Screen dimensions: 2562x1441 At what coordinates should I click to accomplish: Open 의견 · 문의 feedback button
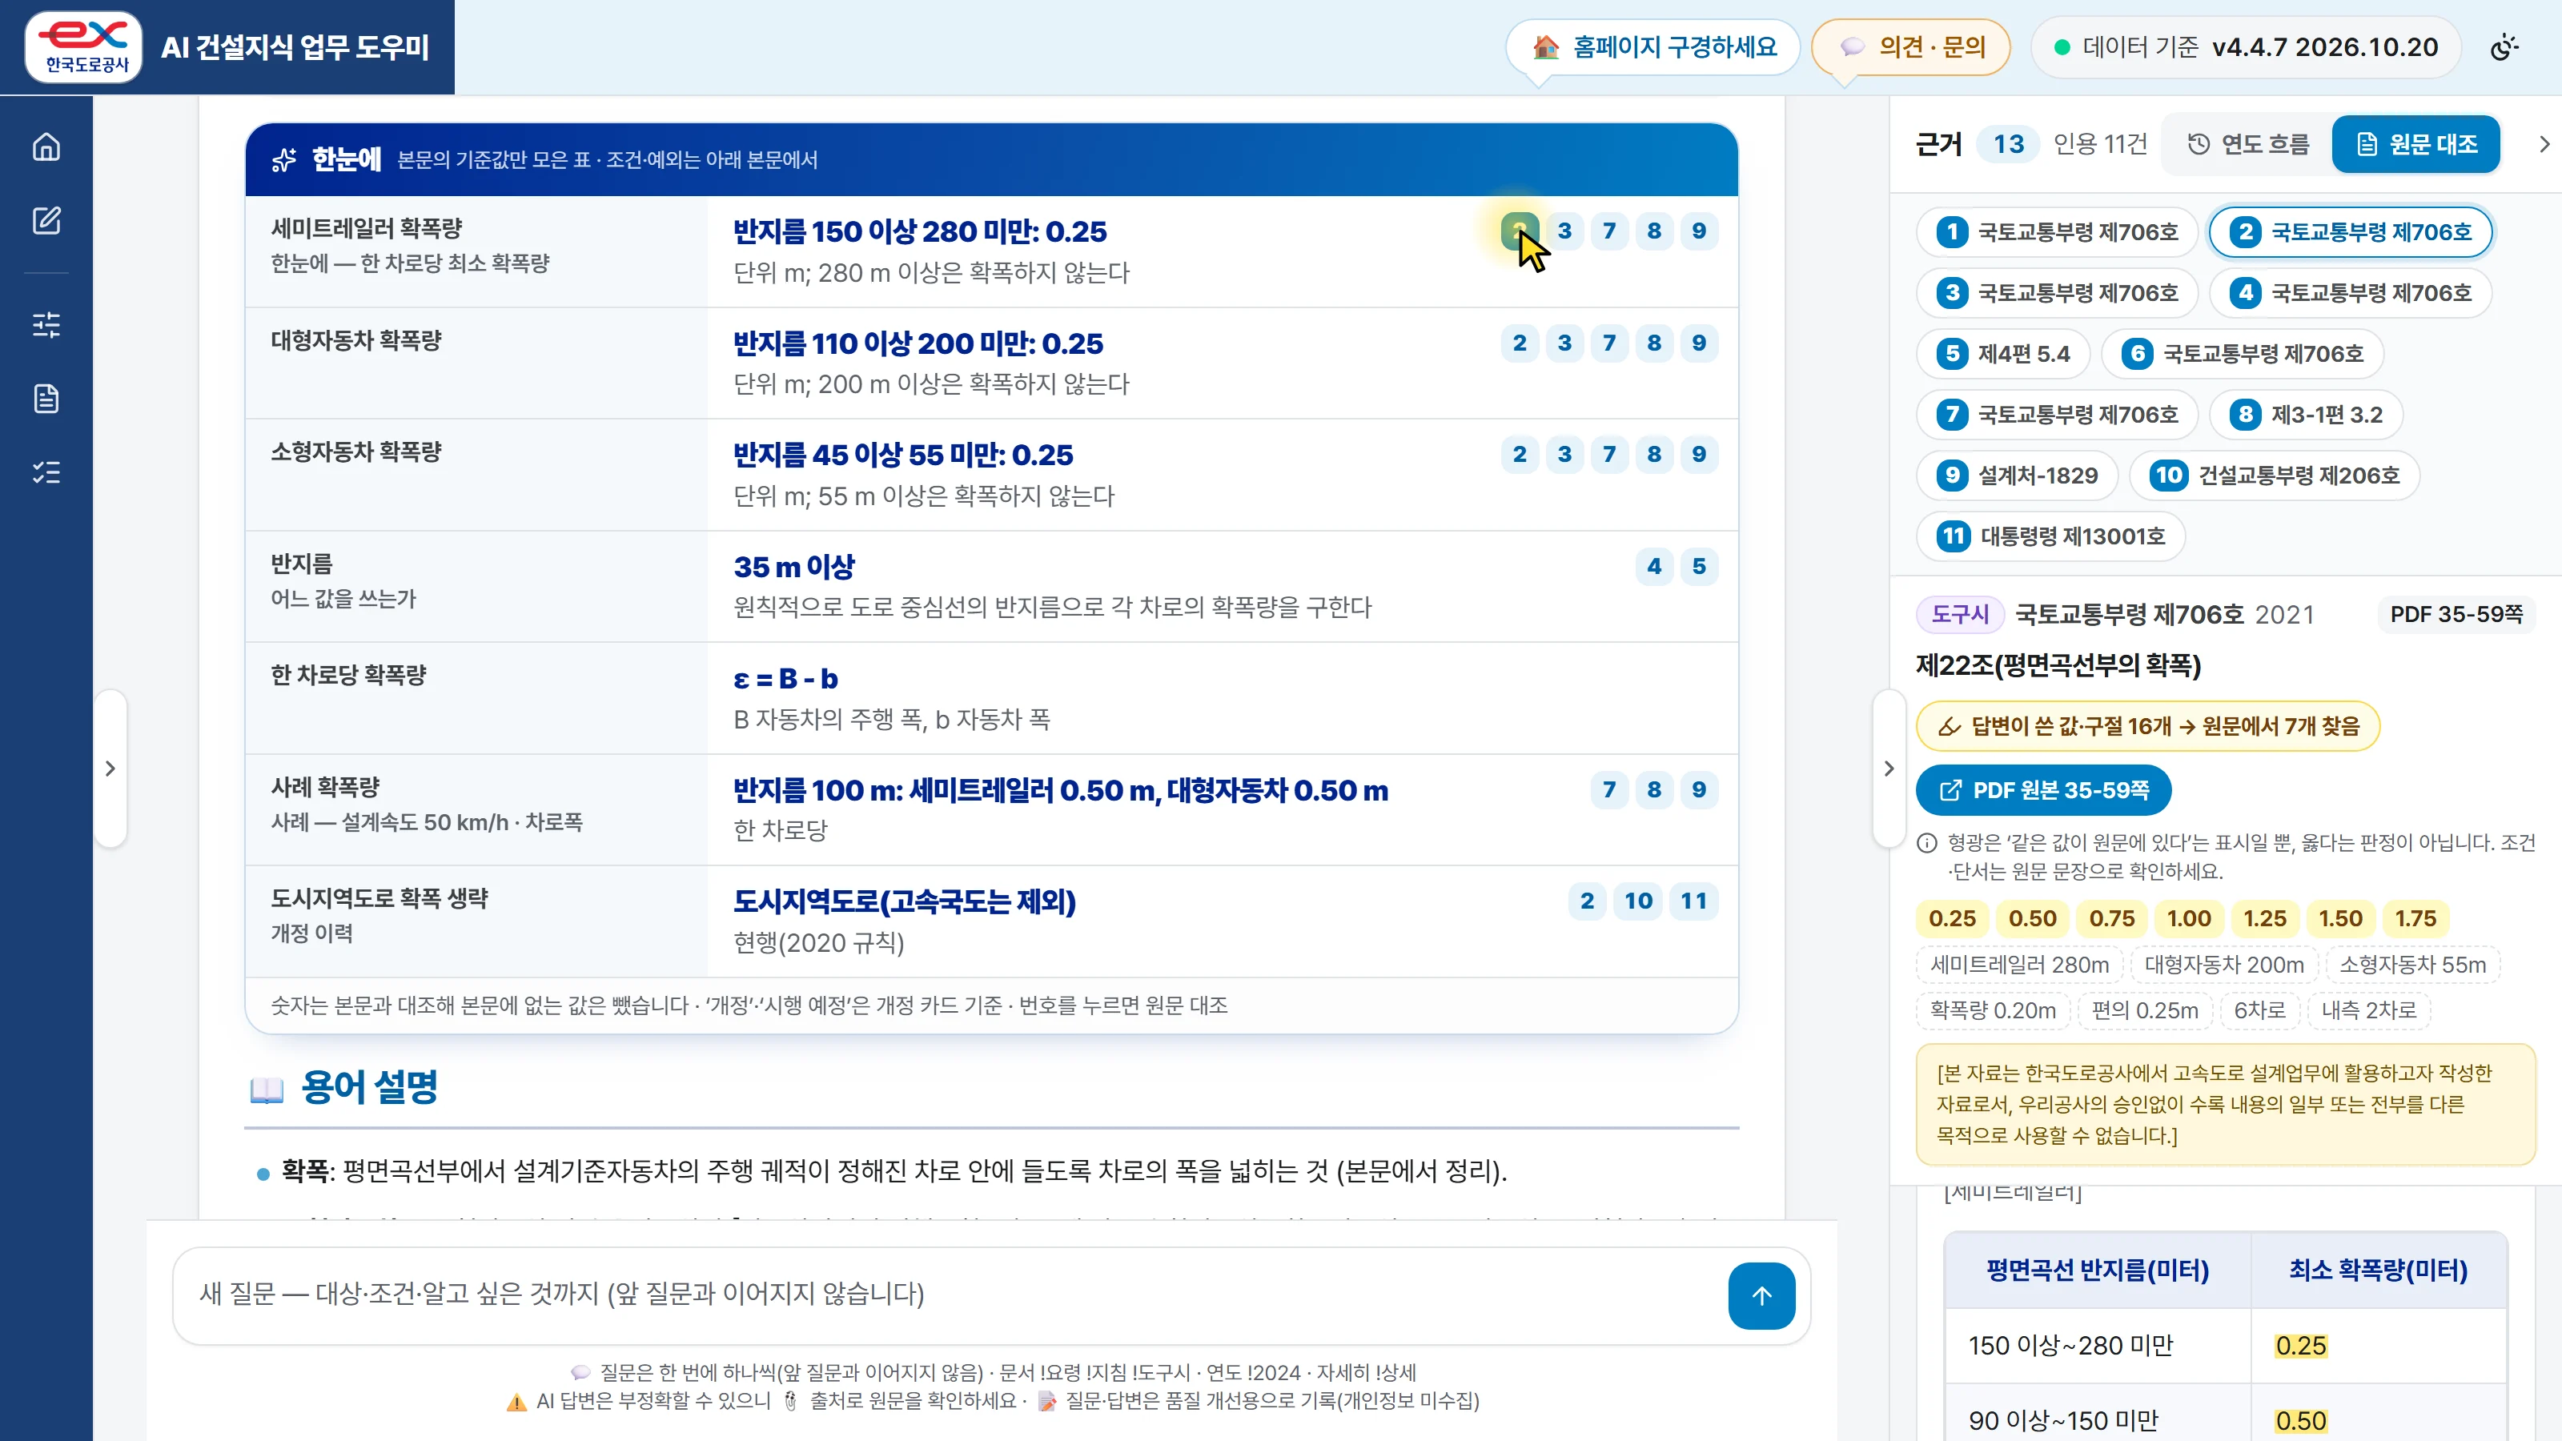pyautogui.click(x=1910, y=46)
